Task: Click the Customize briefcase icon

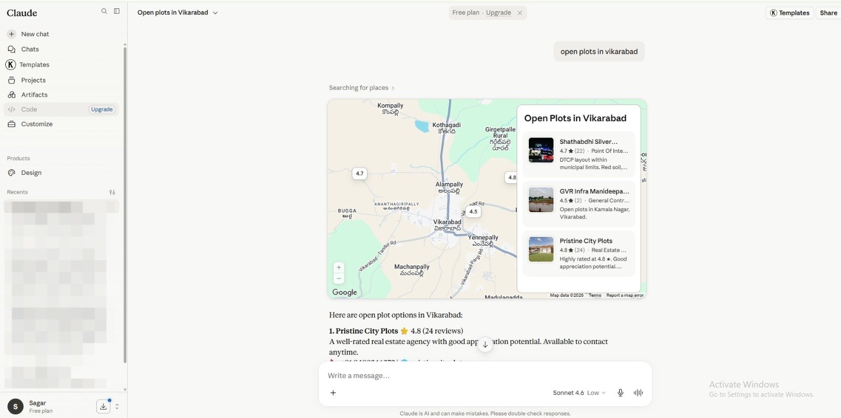Action: [x=12, y=124]
